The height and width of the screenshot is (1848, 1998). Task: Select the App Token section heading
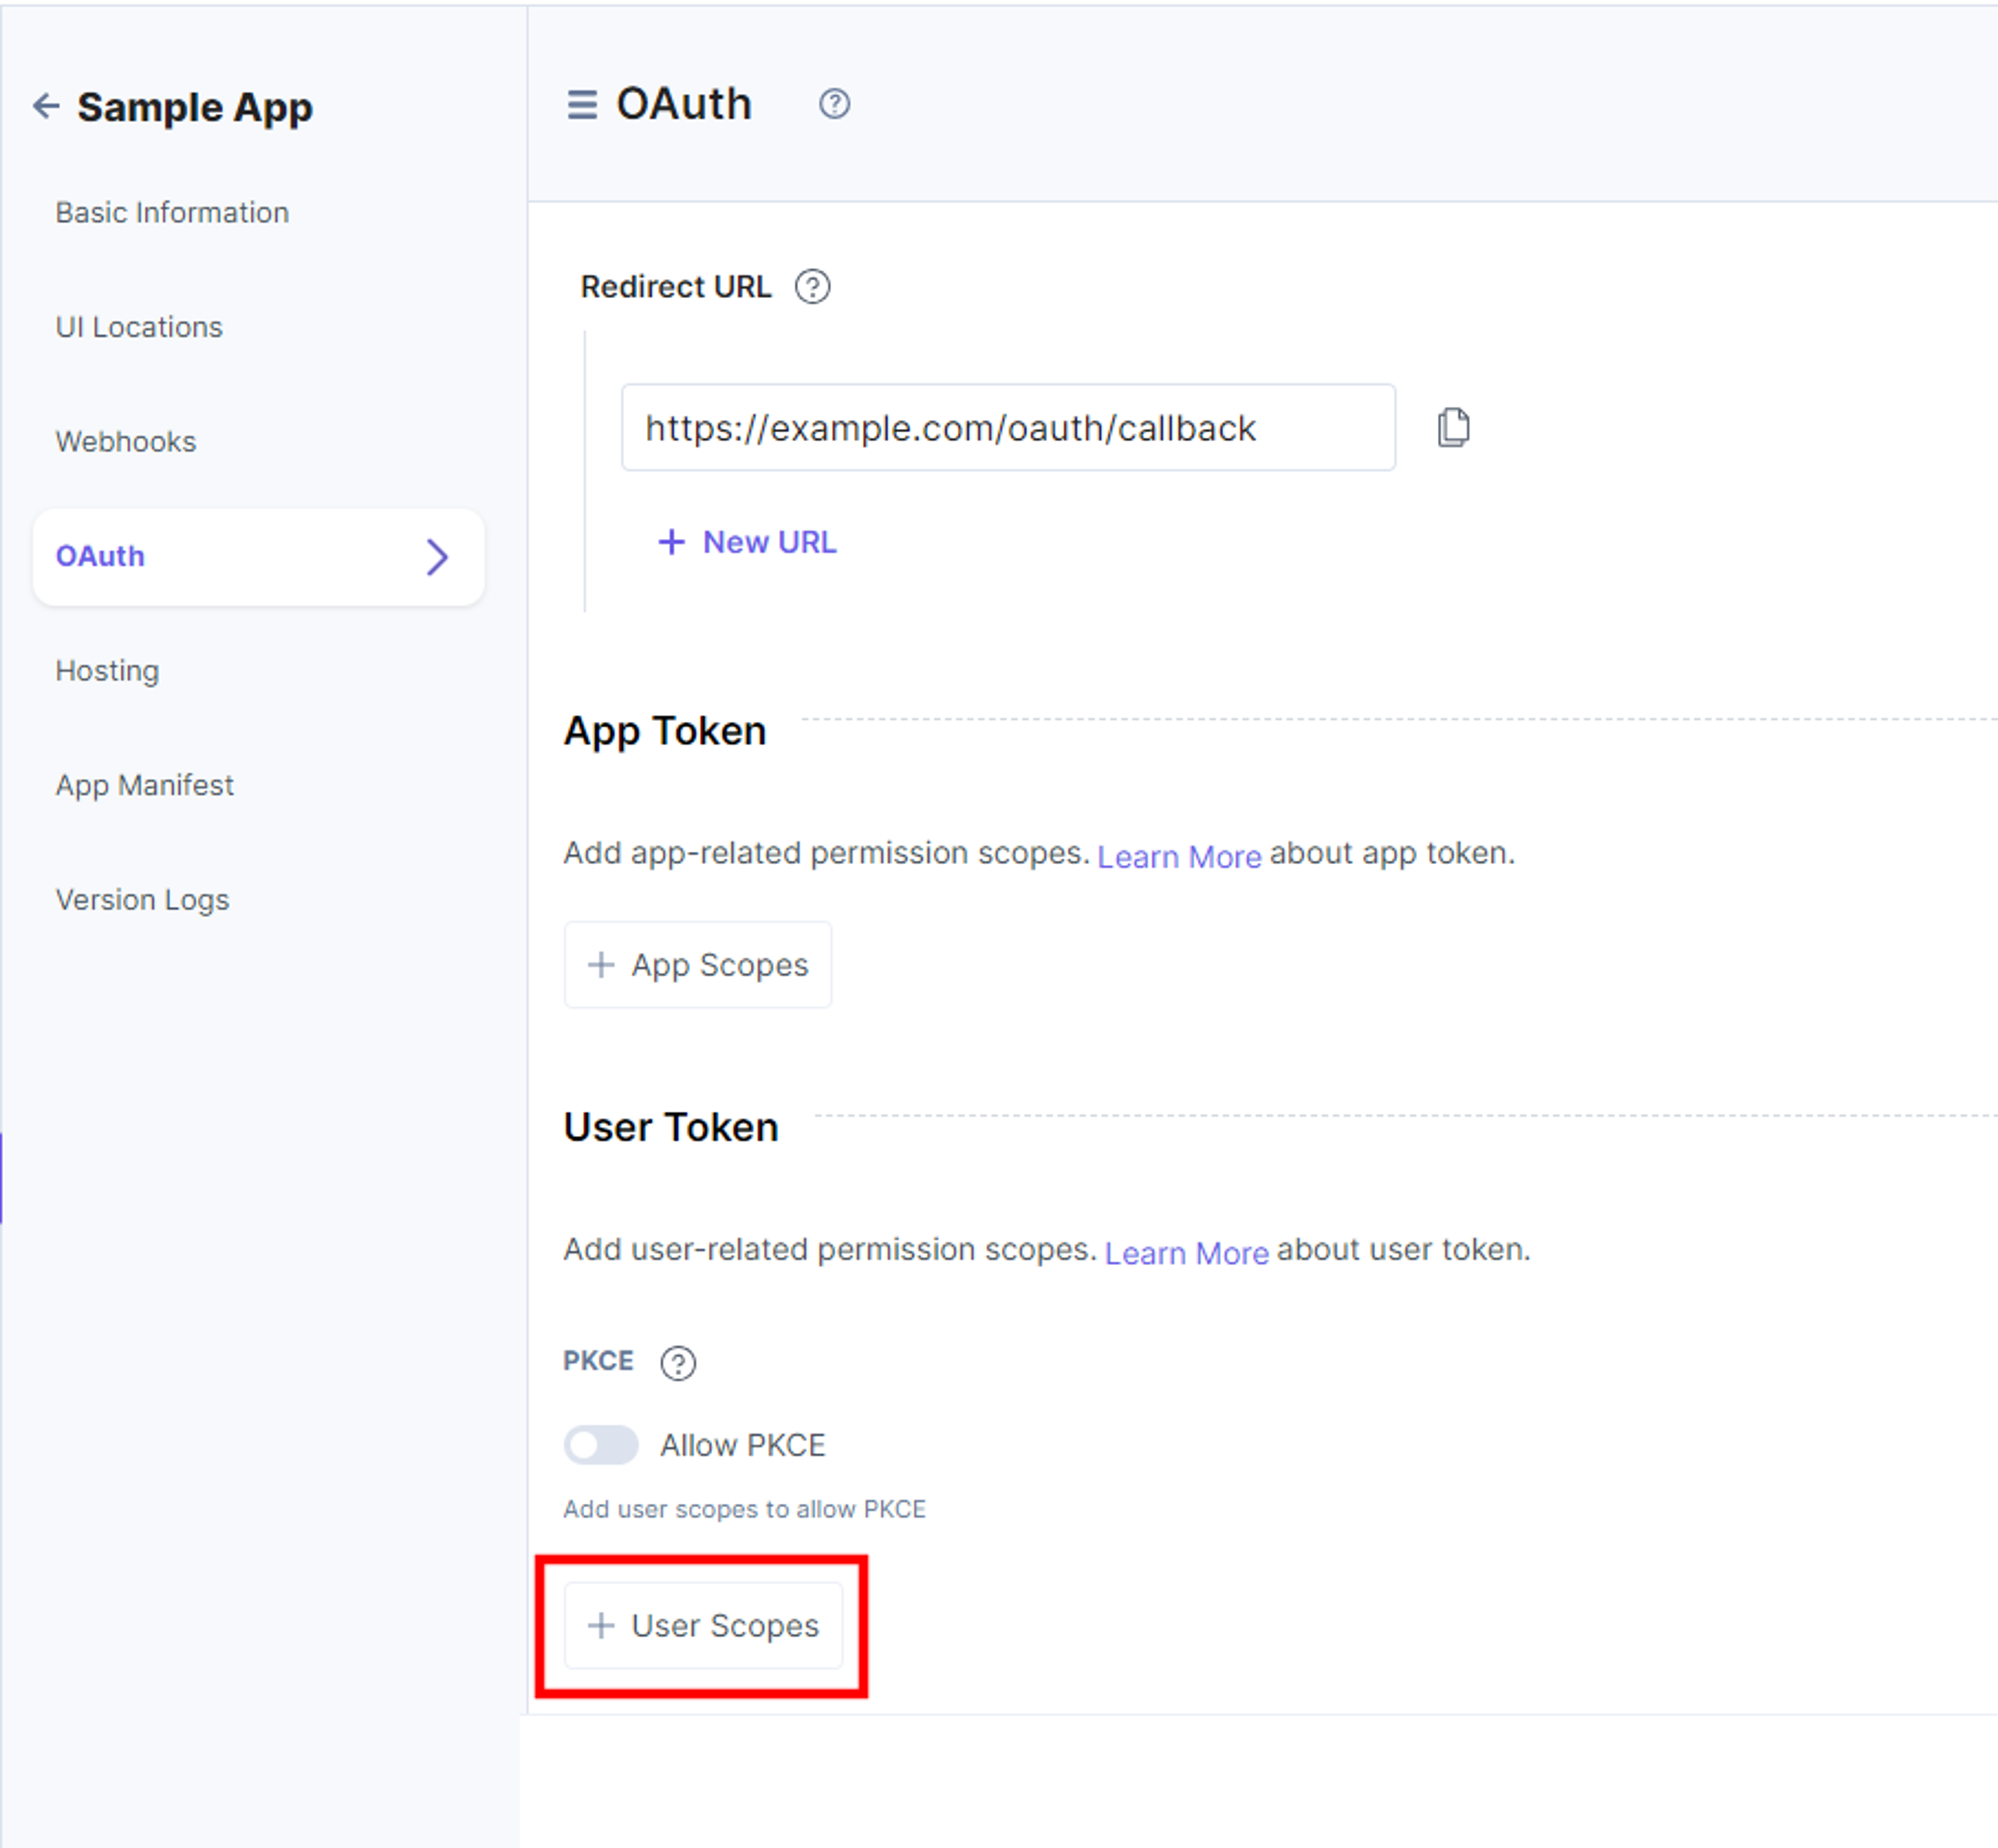point(665,731)
